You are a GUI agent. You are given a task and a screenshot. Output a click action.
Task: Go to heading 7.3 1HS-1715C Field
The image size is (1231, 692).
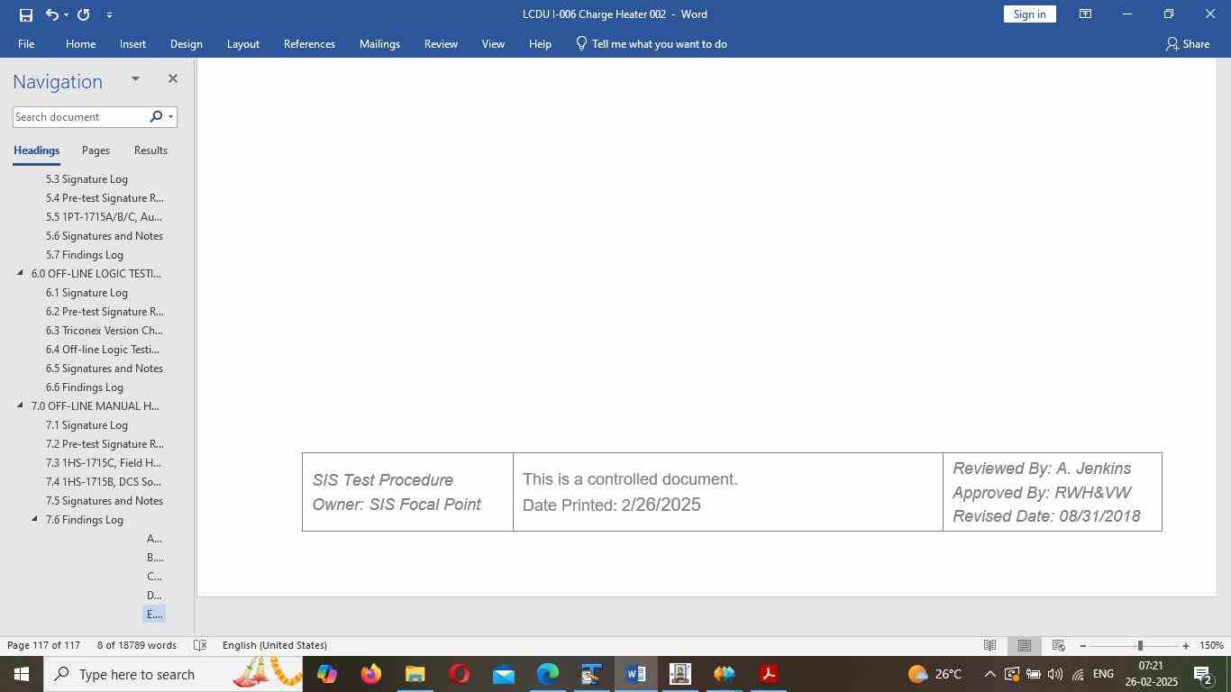[x=104, y=463]
